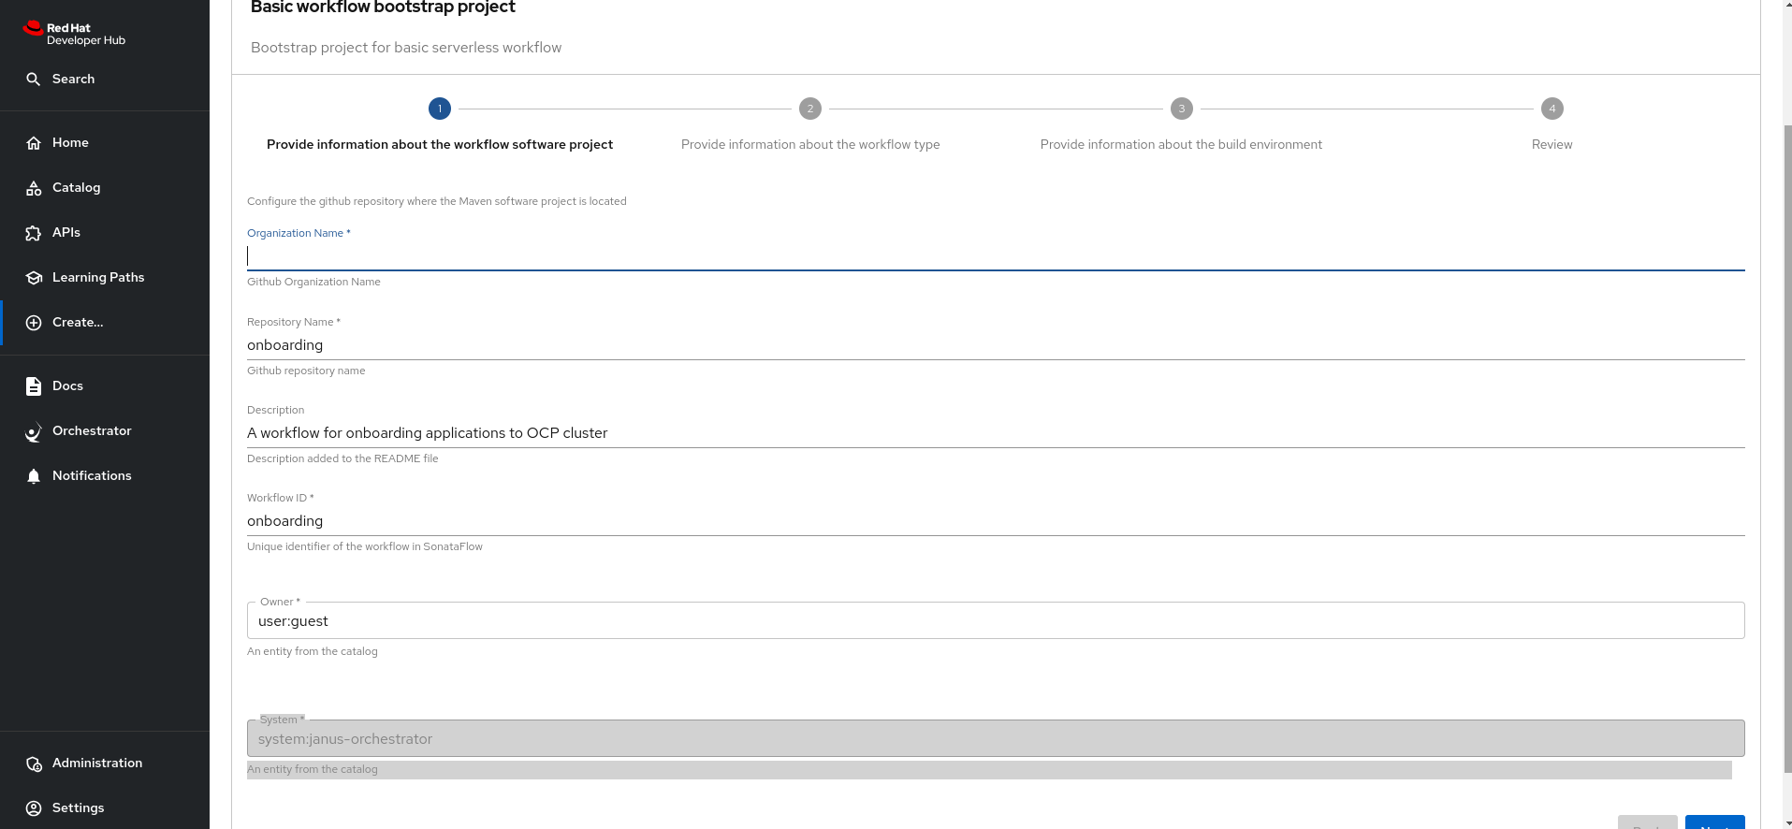This screenshot has width=1792, height=829.
Task: Click the "Github repository name" helper text
Action: coord(306,371)
